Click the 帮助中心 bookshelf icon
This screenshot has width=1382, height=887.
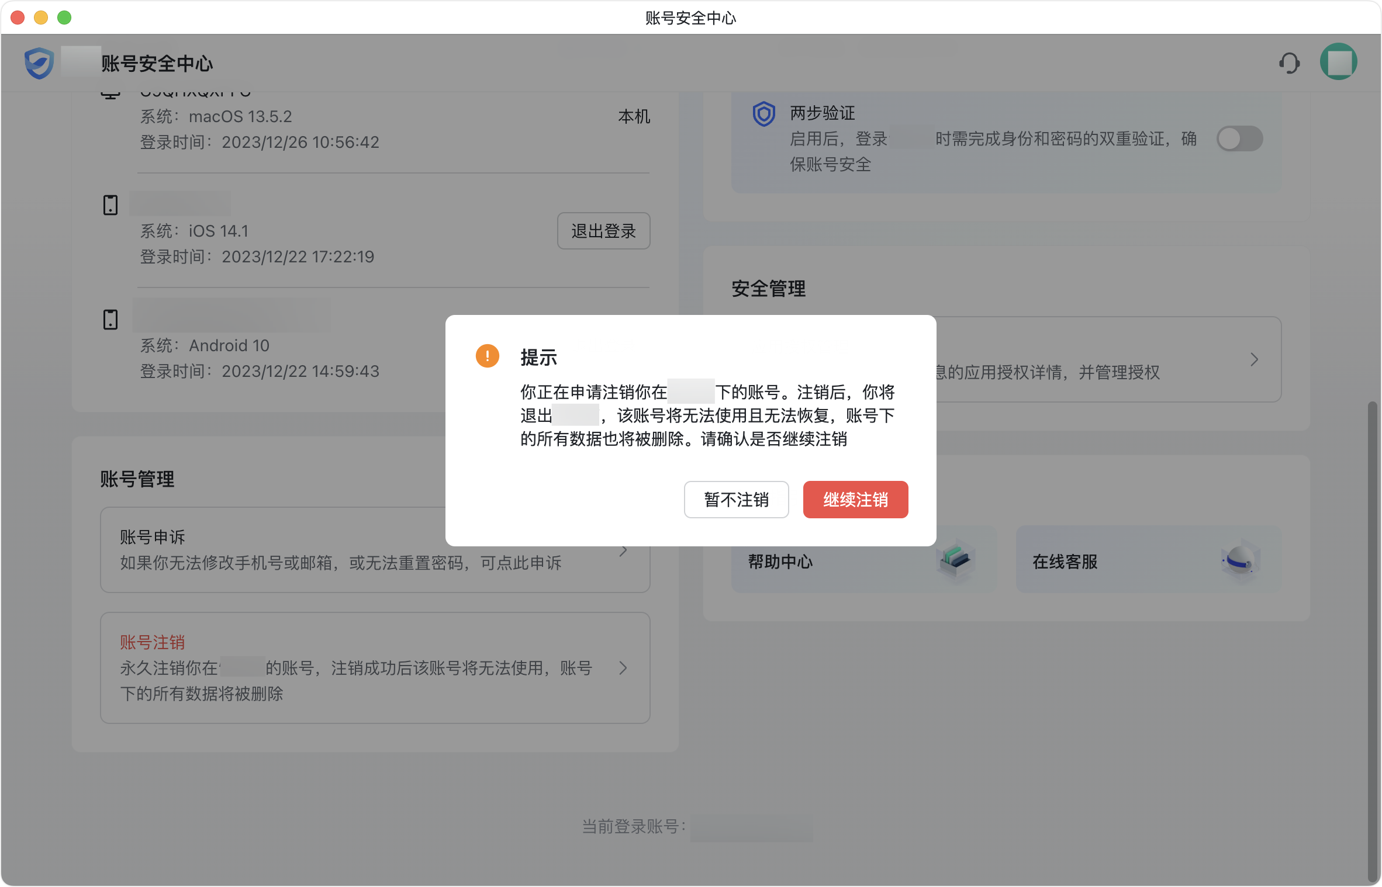point(954,560)
